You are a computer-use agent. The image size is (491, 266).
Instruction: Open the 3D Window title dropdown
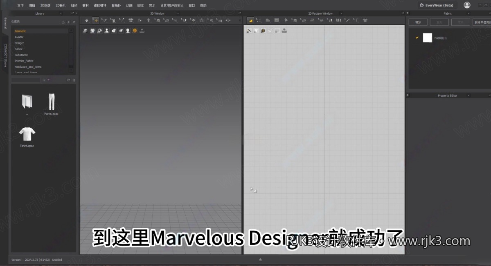[x=178, y=13]
